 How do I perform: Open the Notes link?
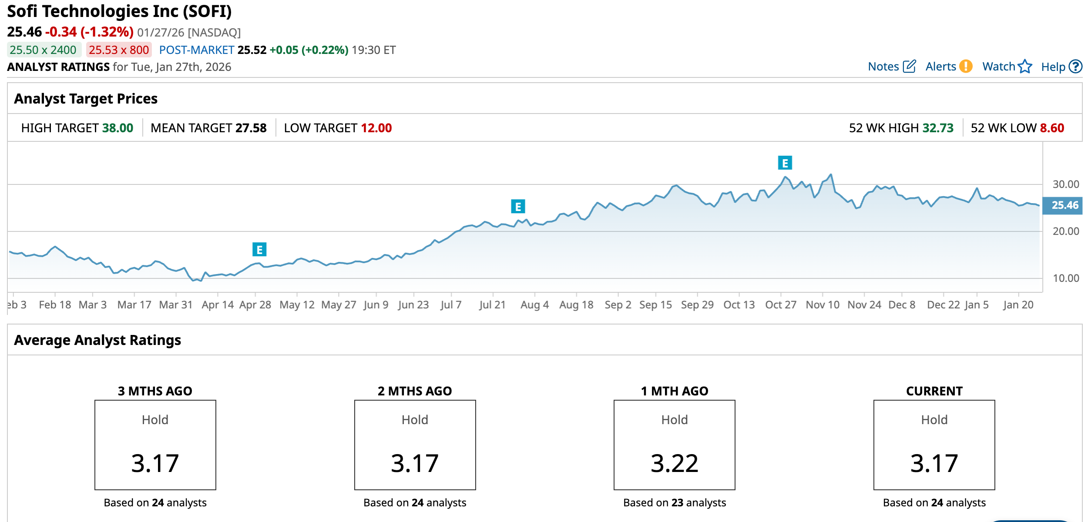click(883, 67)
